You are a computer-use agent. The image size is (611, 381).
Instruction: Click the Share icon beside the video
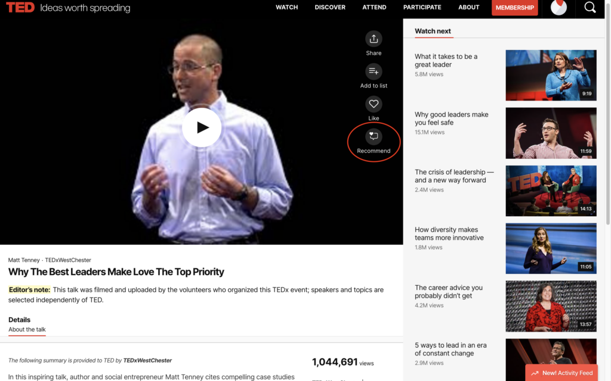click(x=374, y=39)
